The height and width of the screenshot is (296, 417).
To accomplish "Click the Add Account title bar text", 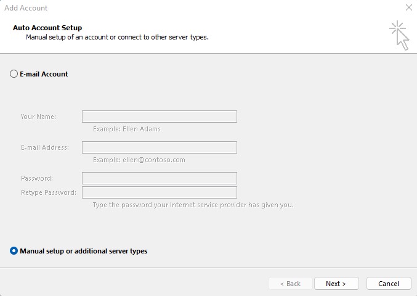I will coord(26,8).
